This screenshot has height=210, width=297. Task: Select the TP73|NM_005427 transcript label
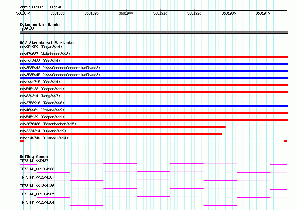(34, 161)
